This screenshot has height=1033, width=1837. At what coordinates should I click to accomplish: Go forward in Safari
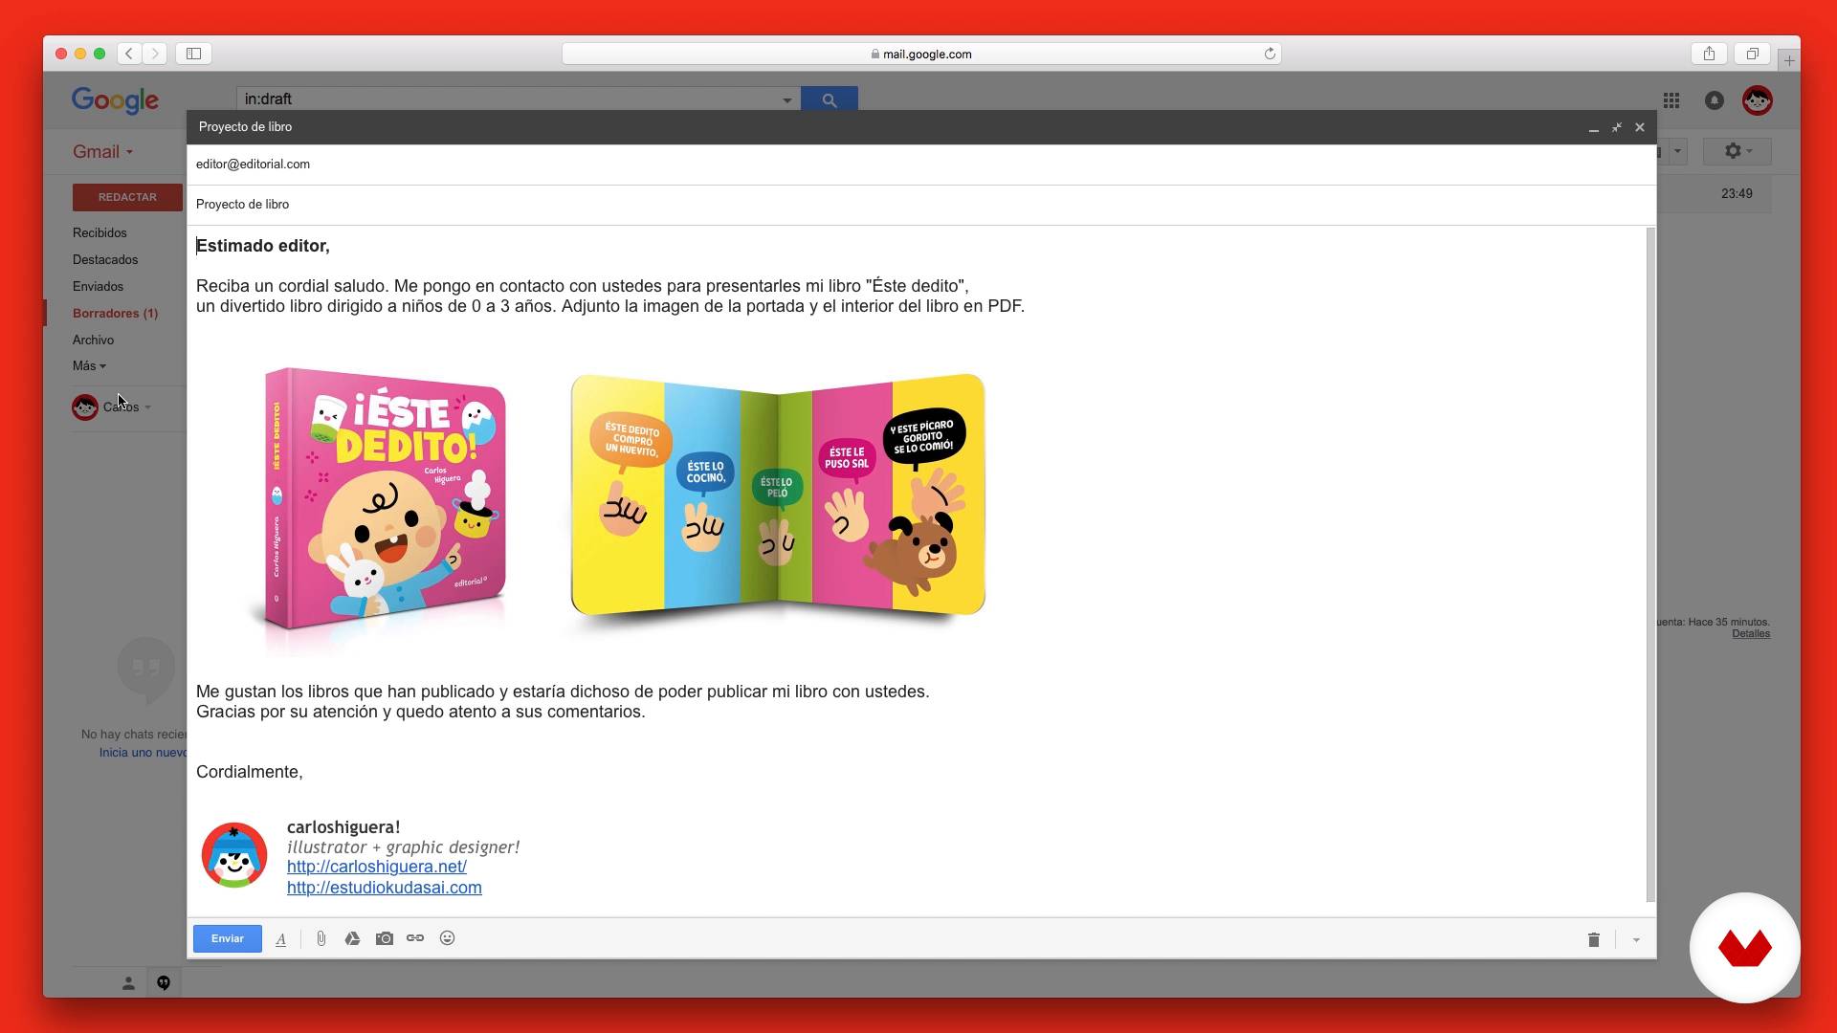click(155, 54)
